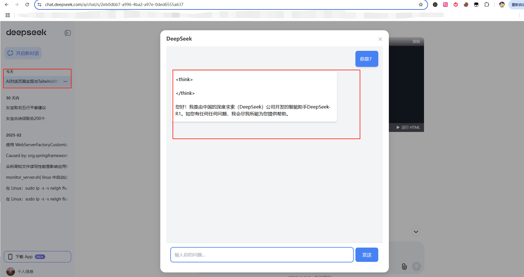Open 下载 App download button
524x277 pixels.
37,257
